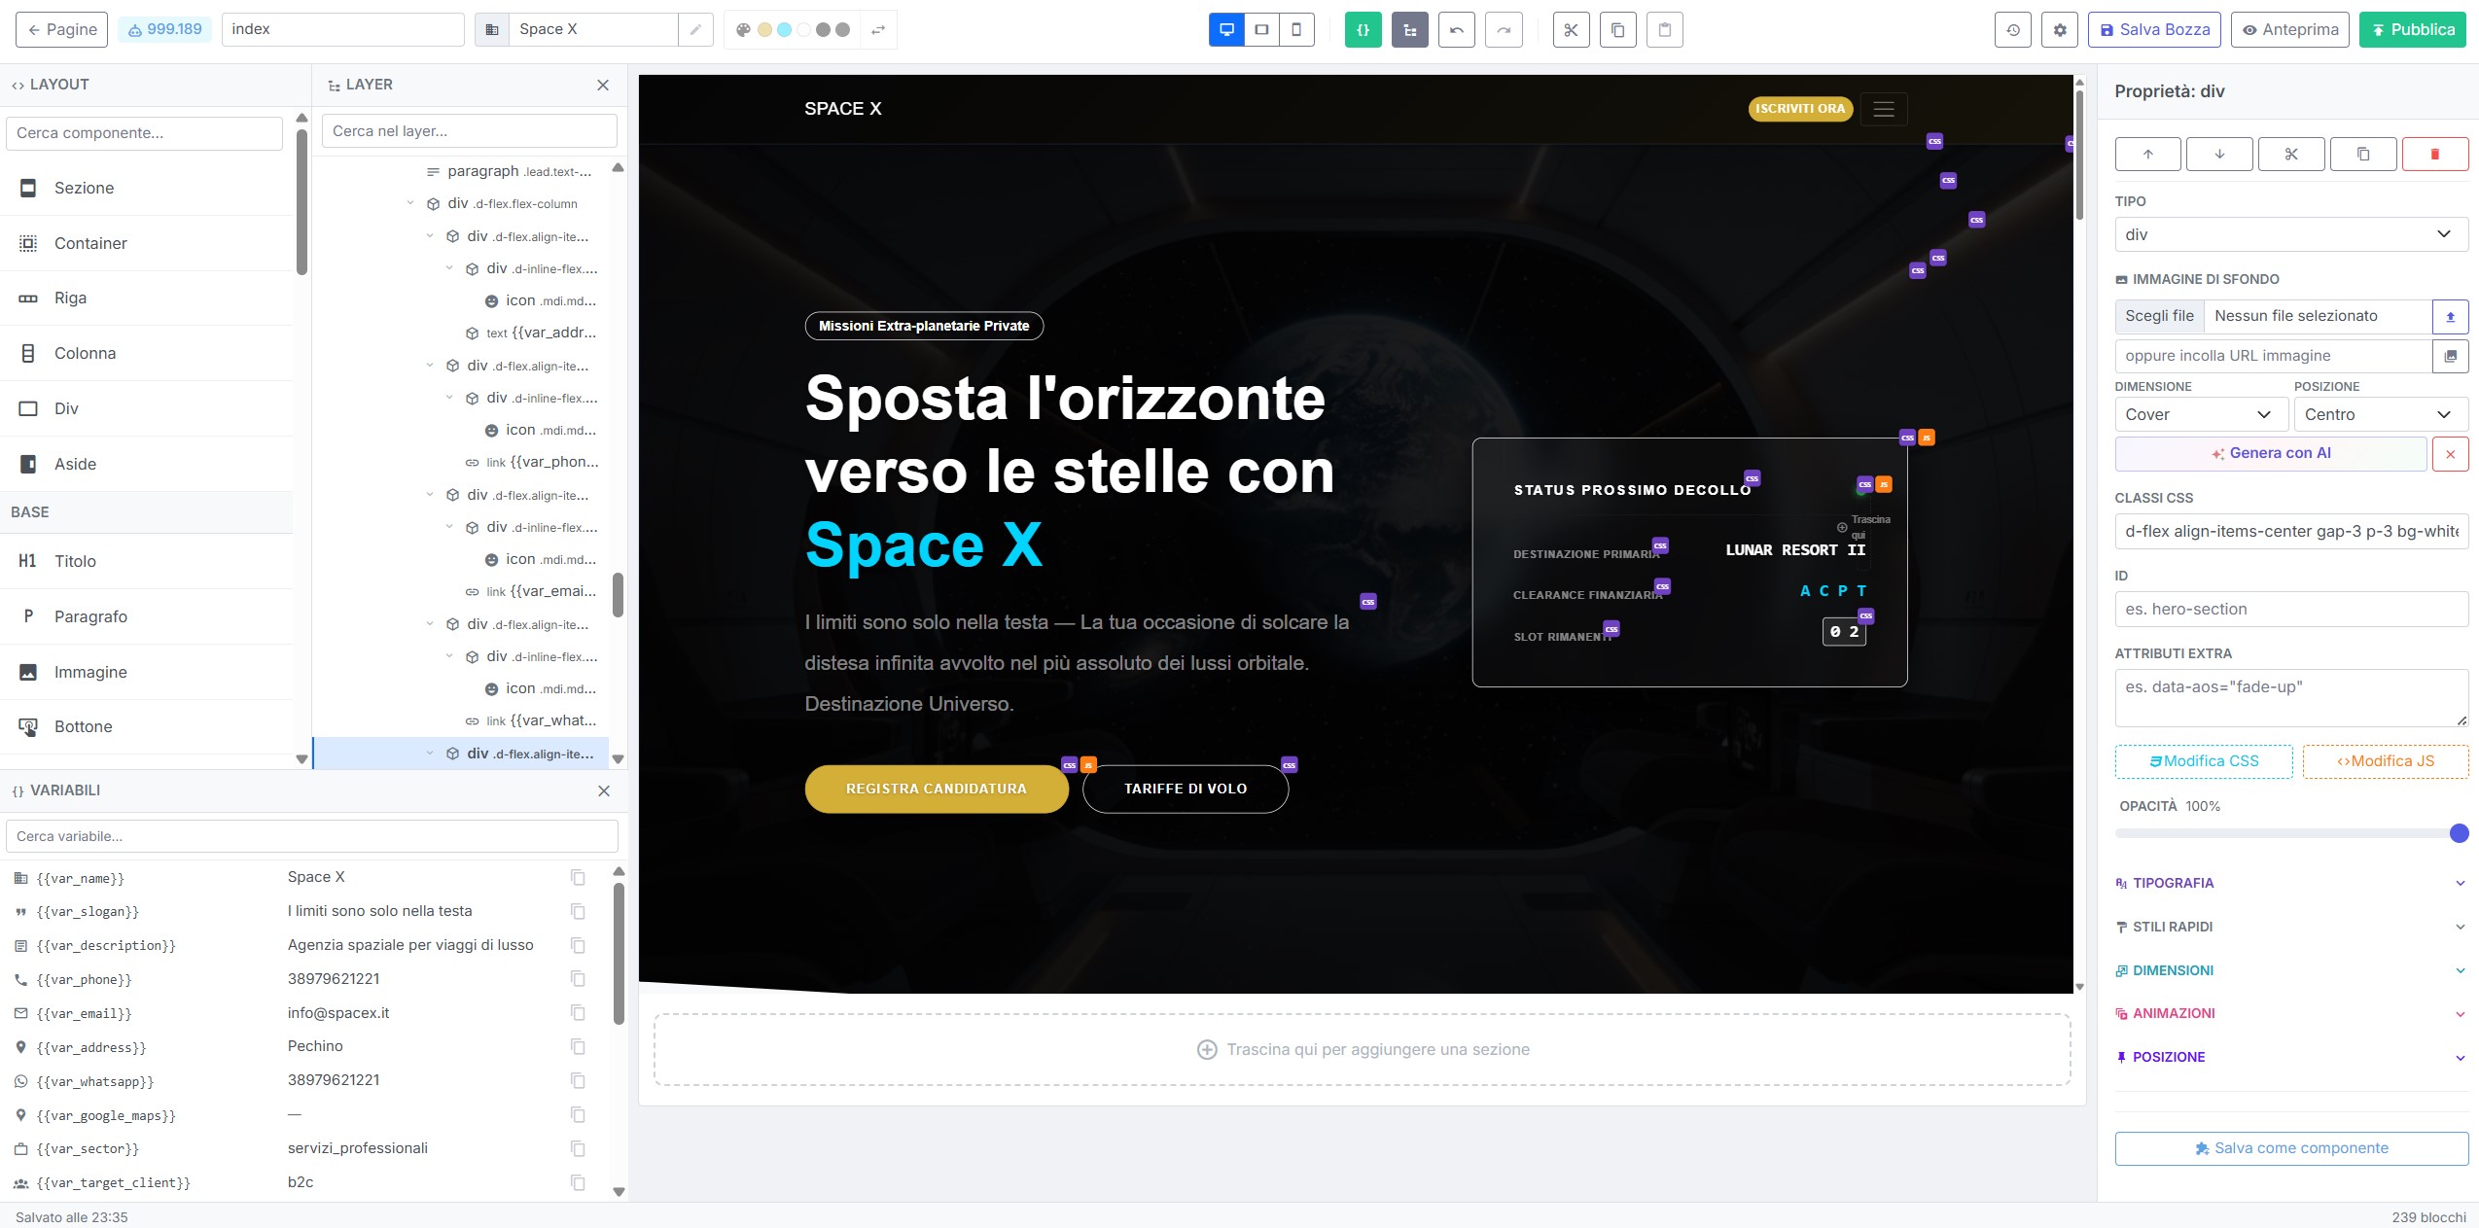This screenshot has height=1228, width=2479.
Task: Copy the var_phone variable value
Action: (578, 979)
